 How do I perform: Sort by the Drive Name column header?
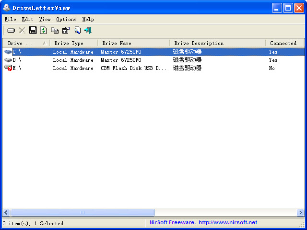click(133, 43)
